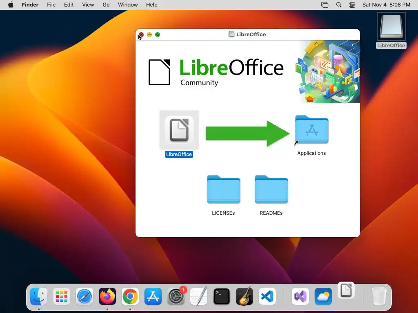
Task: Open the Apple menu
Action: pyautogui.click(x=11, y=5)
